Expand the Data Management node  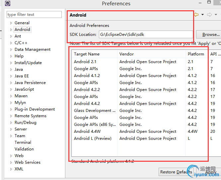click(11, 49)
